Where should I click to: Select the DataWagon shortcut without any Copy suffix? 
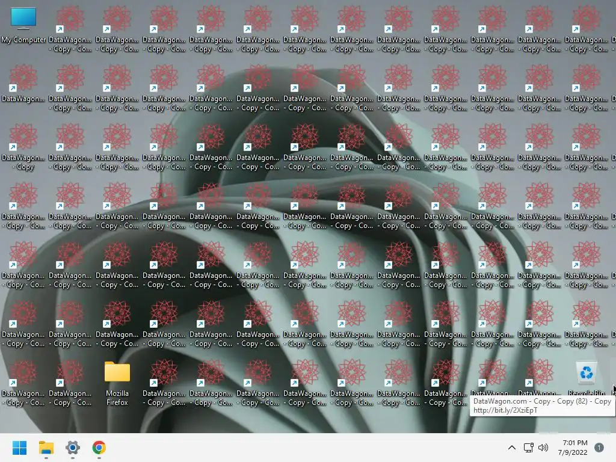(23, 84)
